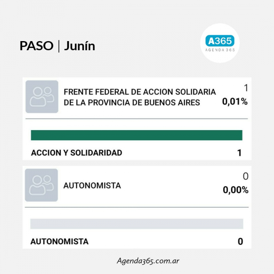
Task: Click Accion y Solidaridad list vote total
Action: [x=239, y=153]
